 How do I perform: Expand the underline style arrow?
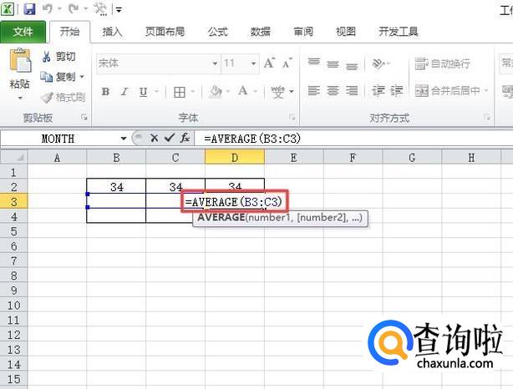[157, 92]
